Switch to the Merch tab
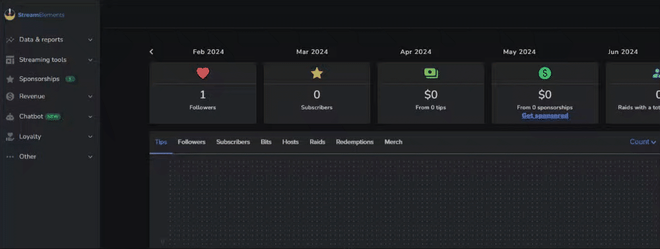The image size is (660, 249). (393, 142)
